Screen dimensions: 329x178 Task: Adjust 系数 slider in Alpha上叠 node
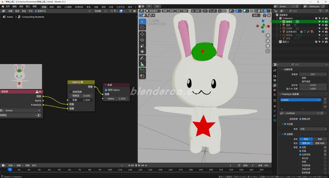point(81,100)
